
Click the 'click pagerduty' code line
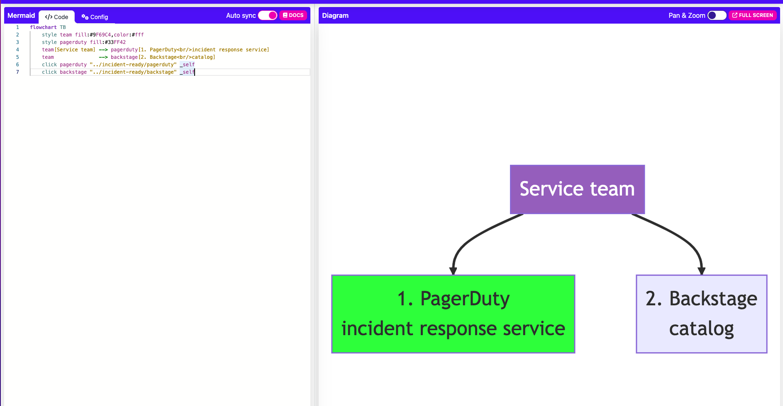118,65
